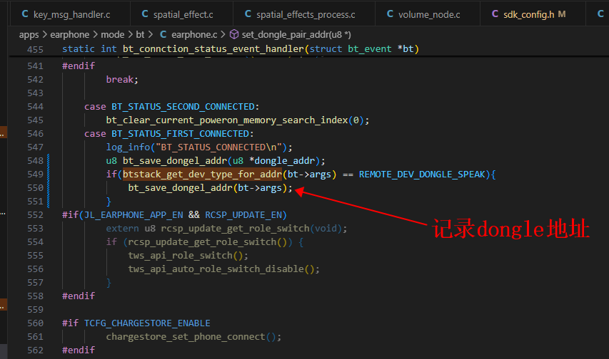The height and width of the screenshot is (359, 609).
Task: Click the earphone.c breadcrumb file
Action: tap(194, 34)
